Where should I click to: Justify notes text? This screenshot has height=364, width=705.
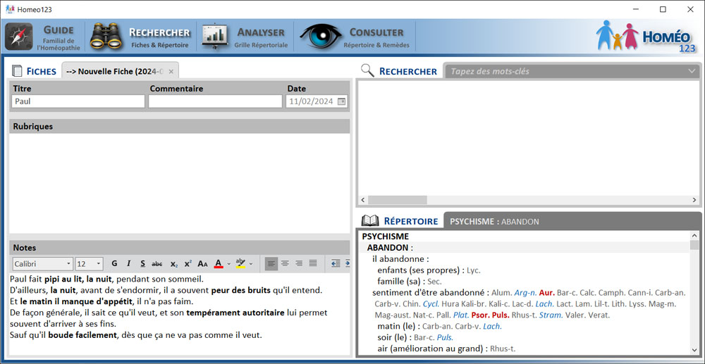click(x=313, y=263)
